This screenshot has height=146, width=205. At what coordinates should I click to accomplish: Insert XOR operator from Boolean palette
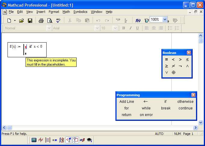click(x=173, y=73)
